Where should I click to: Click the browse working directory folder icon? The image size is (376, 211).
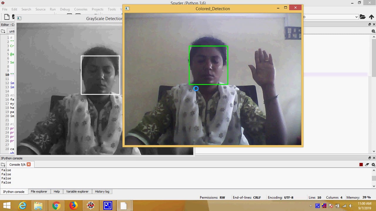(362, 17)
